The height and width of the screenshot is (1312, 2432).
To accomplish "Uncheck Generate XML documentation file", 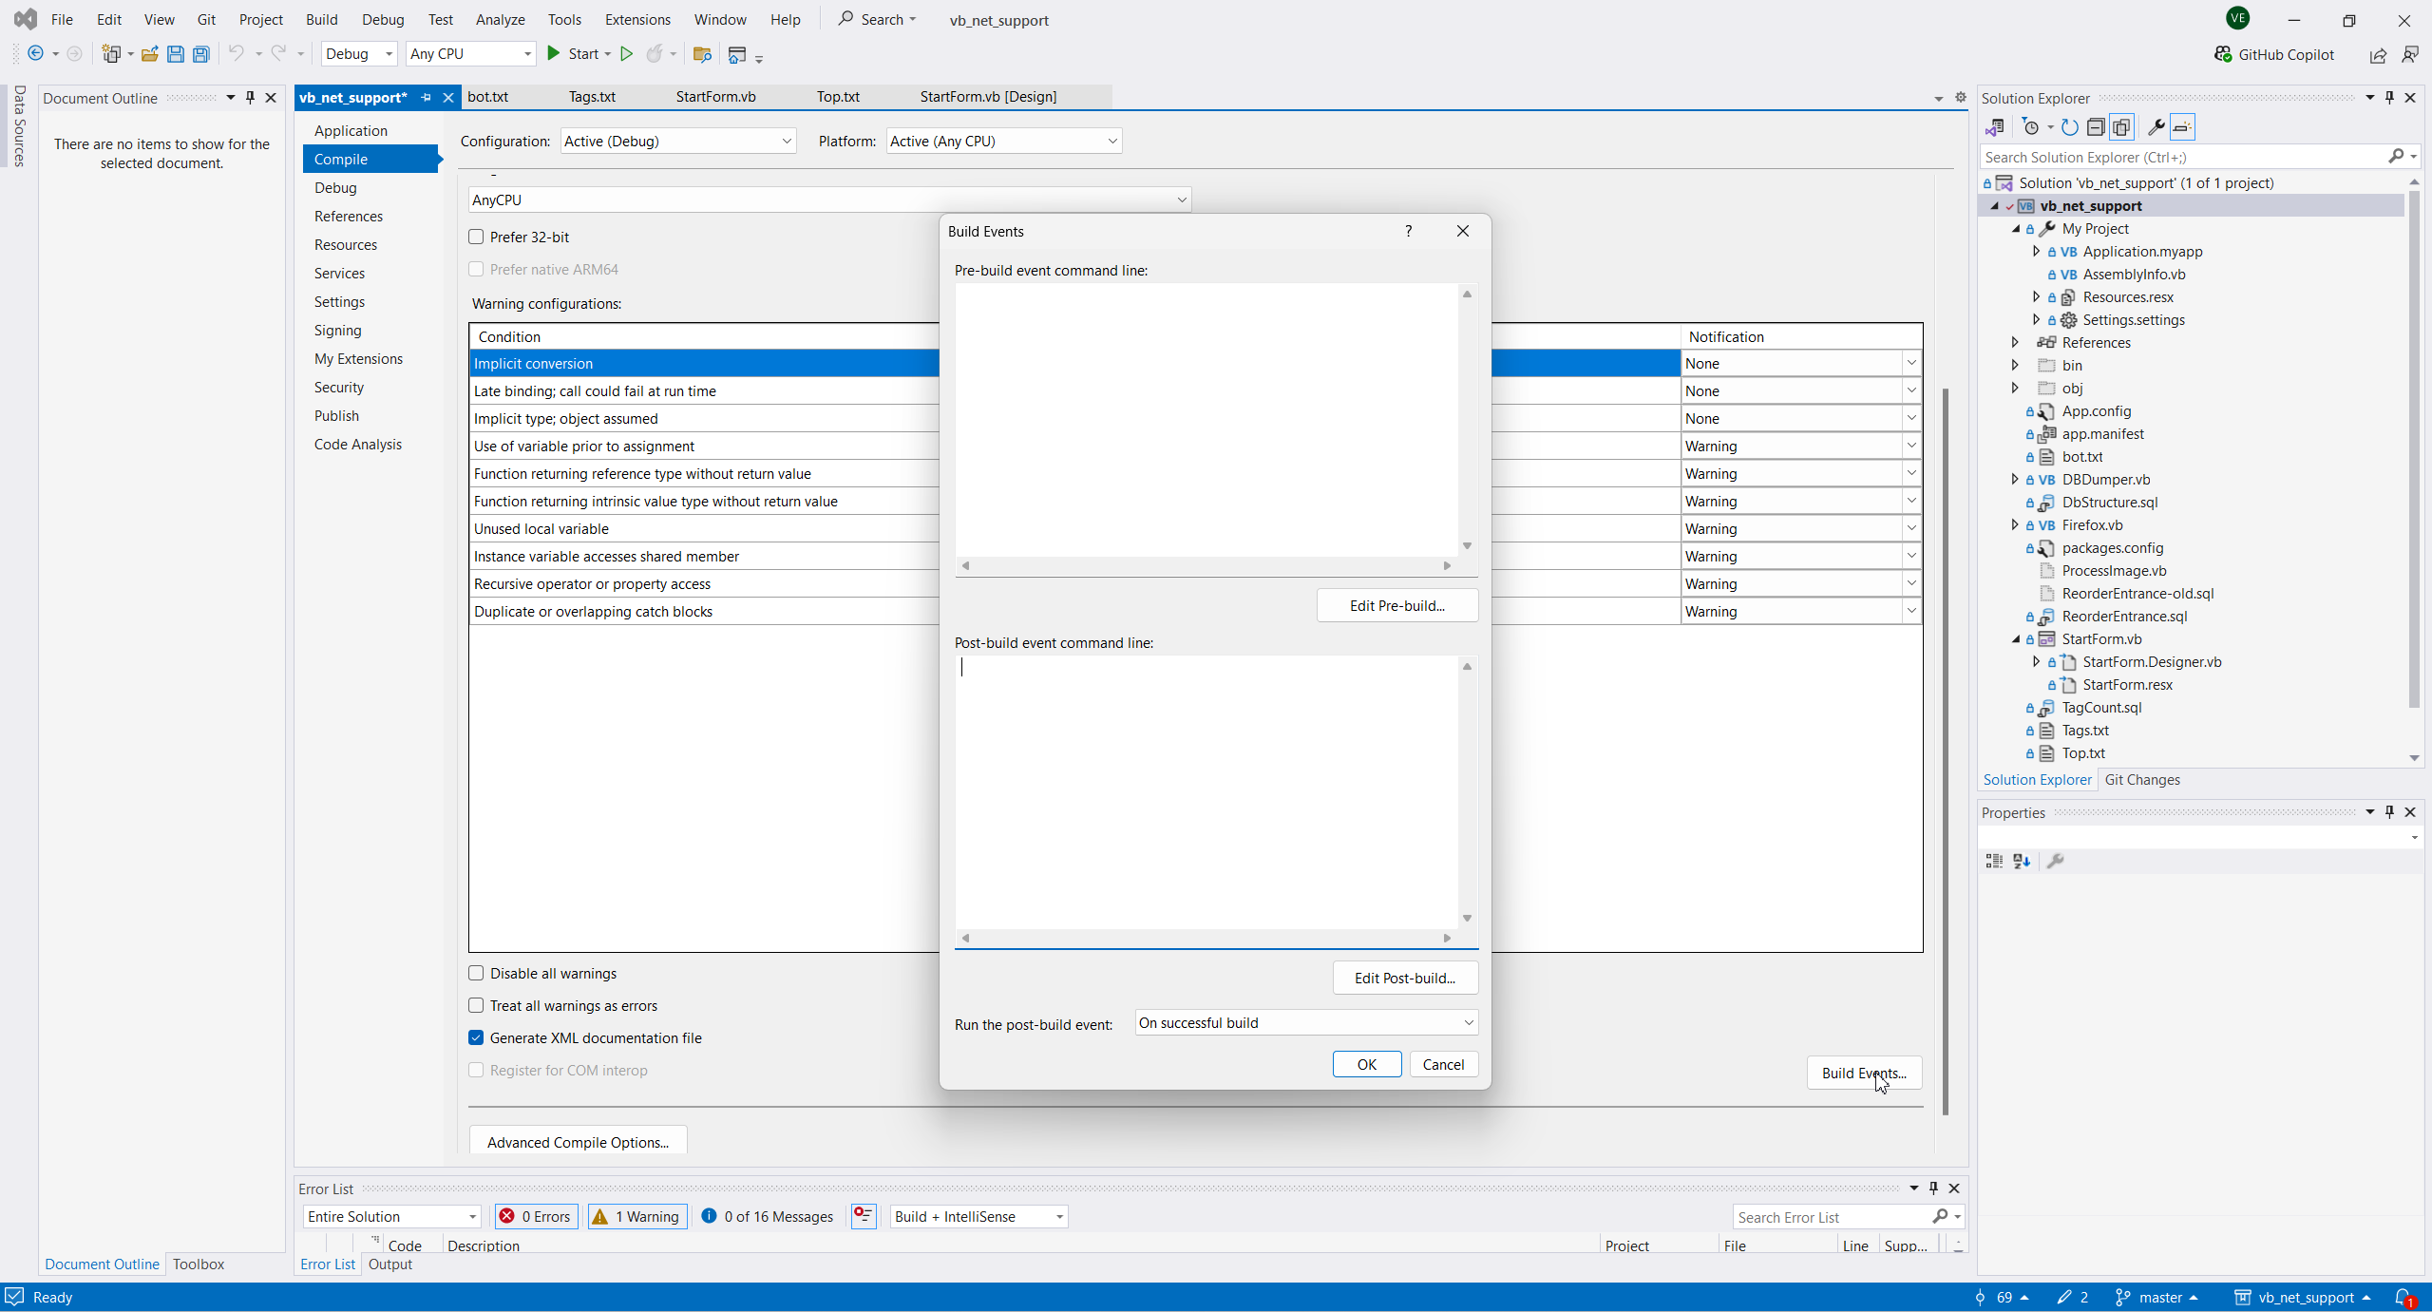I will (x=477, y=1037).
